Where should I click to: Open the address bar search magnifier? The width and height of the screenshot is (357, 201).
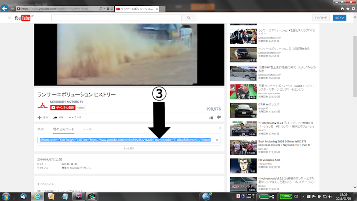click(101, 8)
